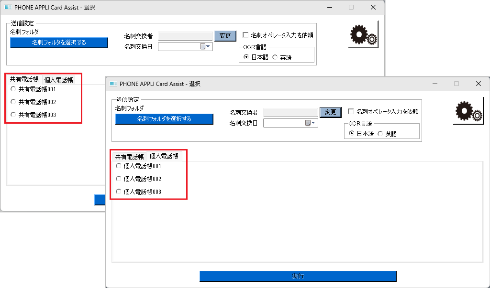
Task: Enable 名刺オペレータ入力を依頼 checkbox in front window
Action: click(x=351, y=111)
